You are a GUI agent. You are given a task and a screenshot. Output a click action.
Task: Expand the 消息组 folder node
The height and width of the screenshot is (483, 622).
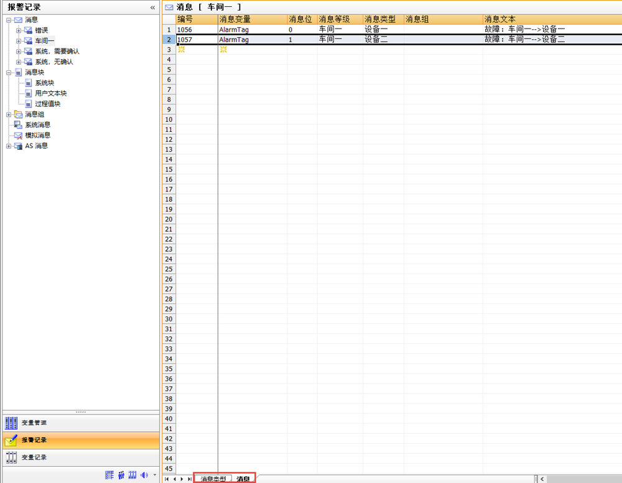coord(9,114)
